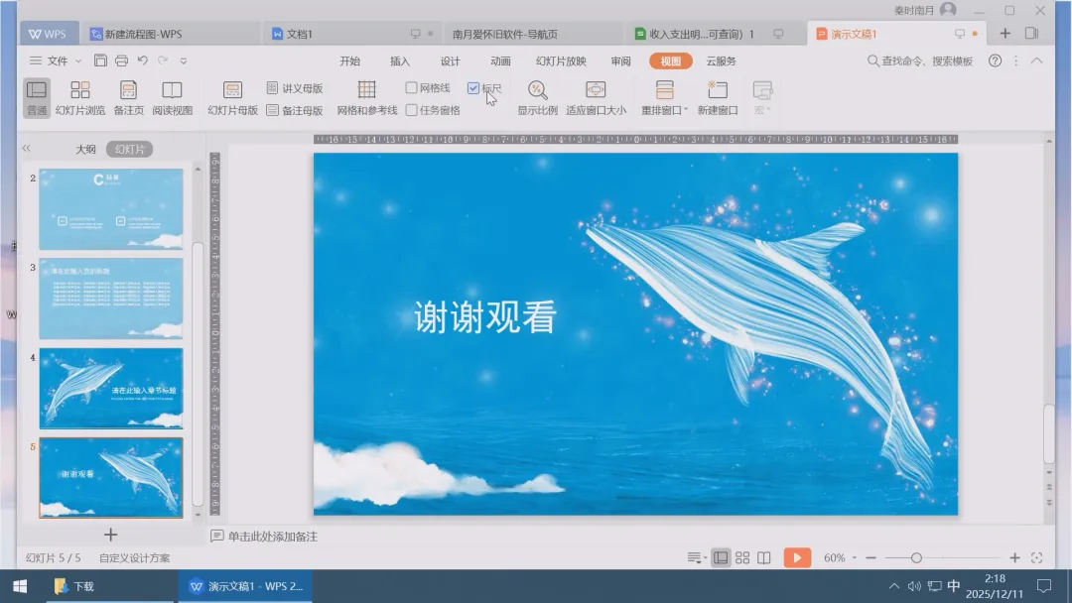The width and height of the screenshot is (1072, 603).
Task: Open the Start (开始) ribbon tab
Action: pos(350,60)
